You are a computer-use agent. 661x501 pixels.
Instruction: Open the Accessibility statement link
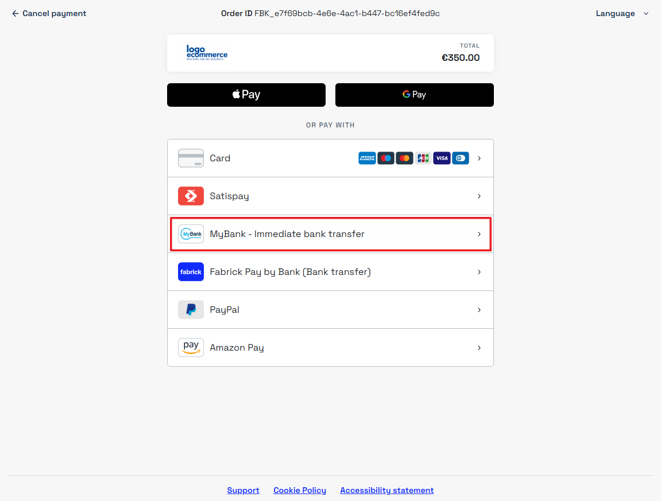[x=387, y=490]
